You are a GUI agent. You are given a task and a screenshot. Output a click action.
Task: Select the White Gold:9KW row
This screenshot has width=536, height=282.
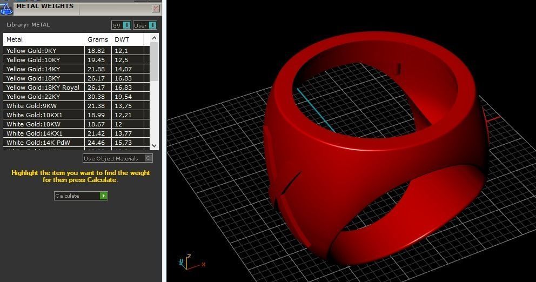pos(77,106)
